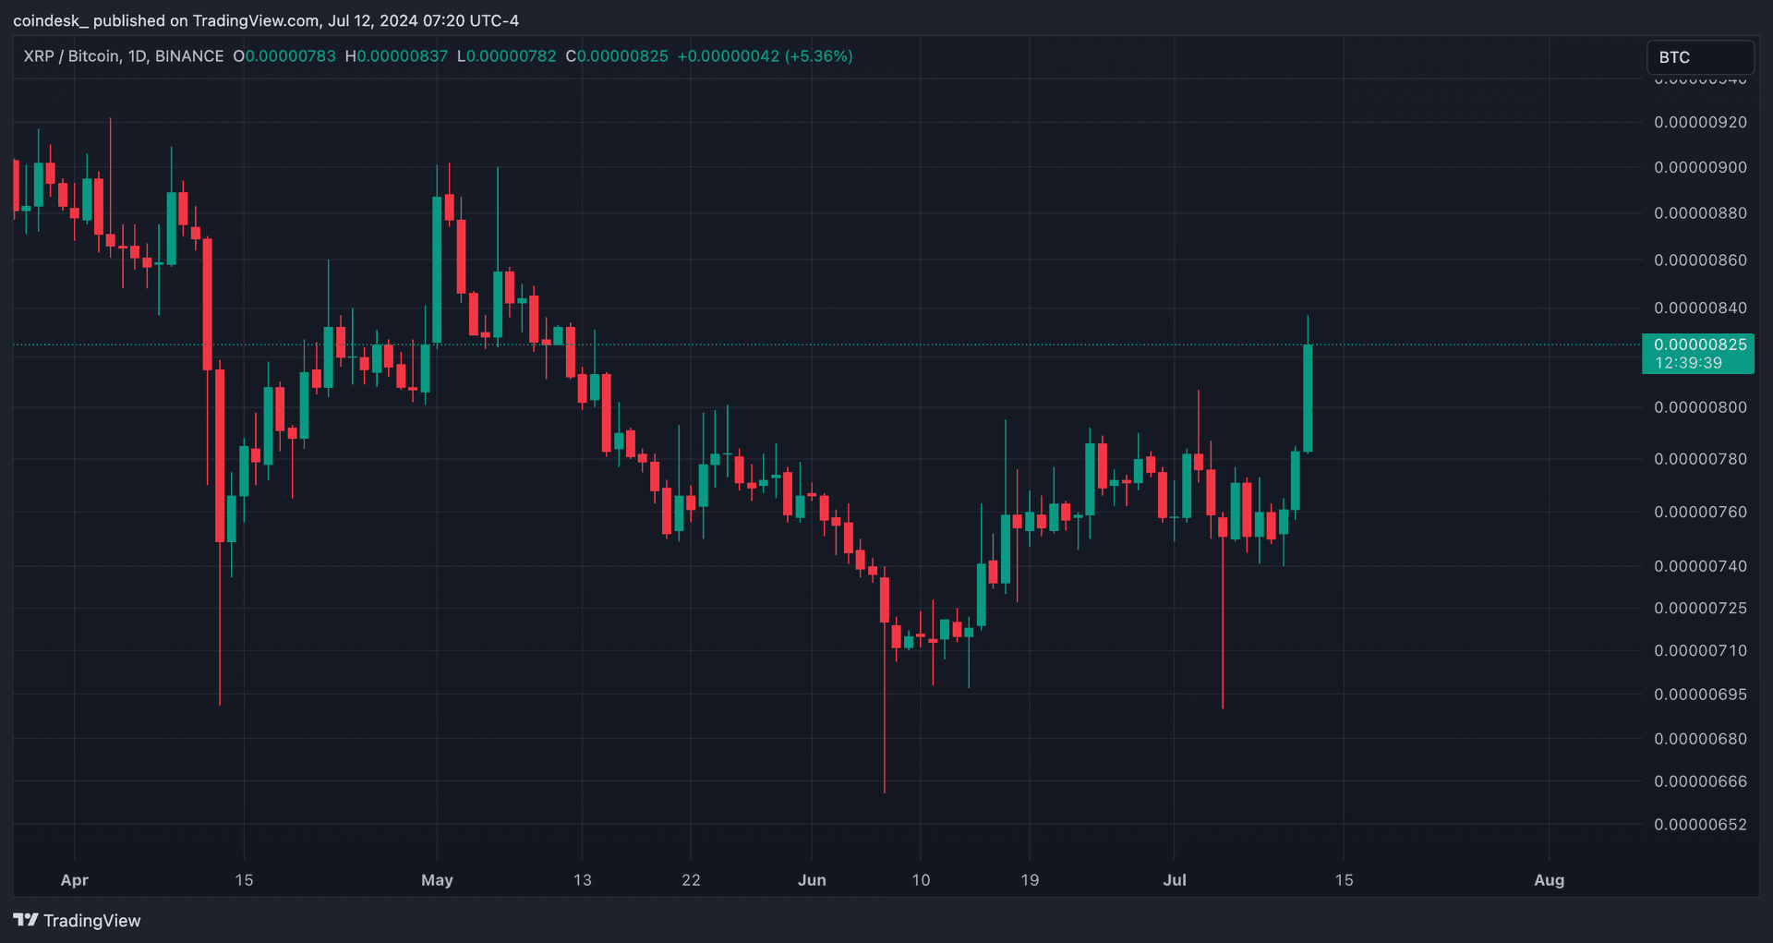Select the current price label 0.00000825

pos(1700,345)
